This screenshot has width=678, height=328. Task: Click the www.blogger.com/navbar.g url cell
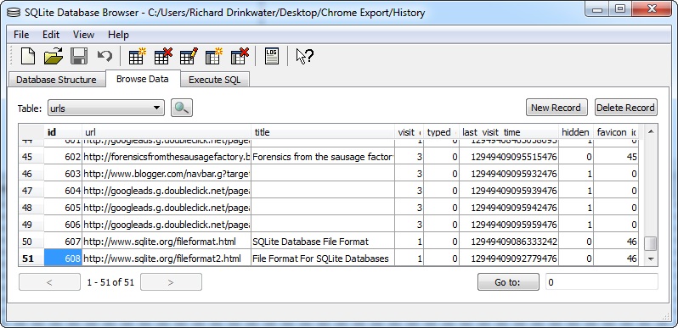[x=167, y=174]
